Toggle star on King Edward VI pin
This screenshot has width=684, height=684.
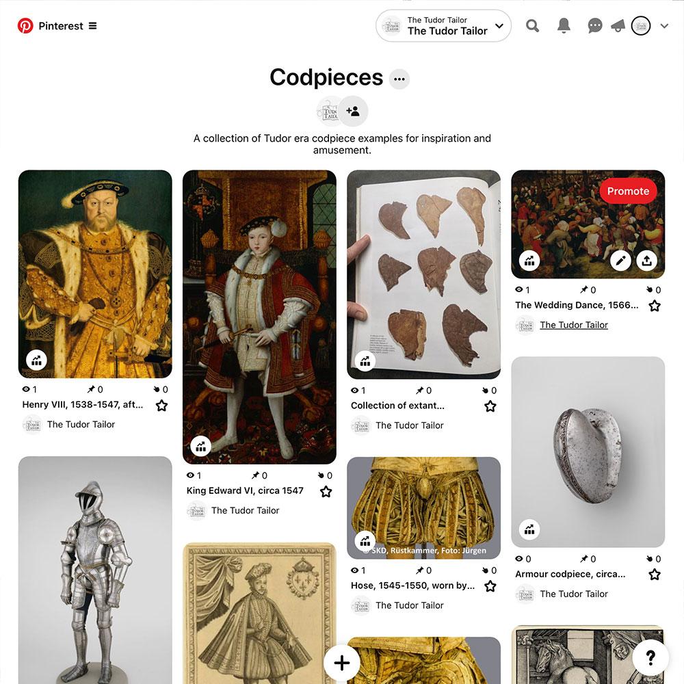pos(326,492)
